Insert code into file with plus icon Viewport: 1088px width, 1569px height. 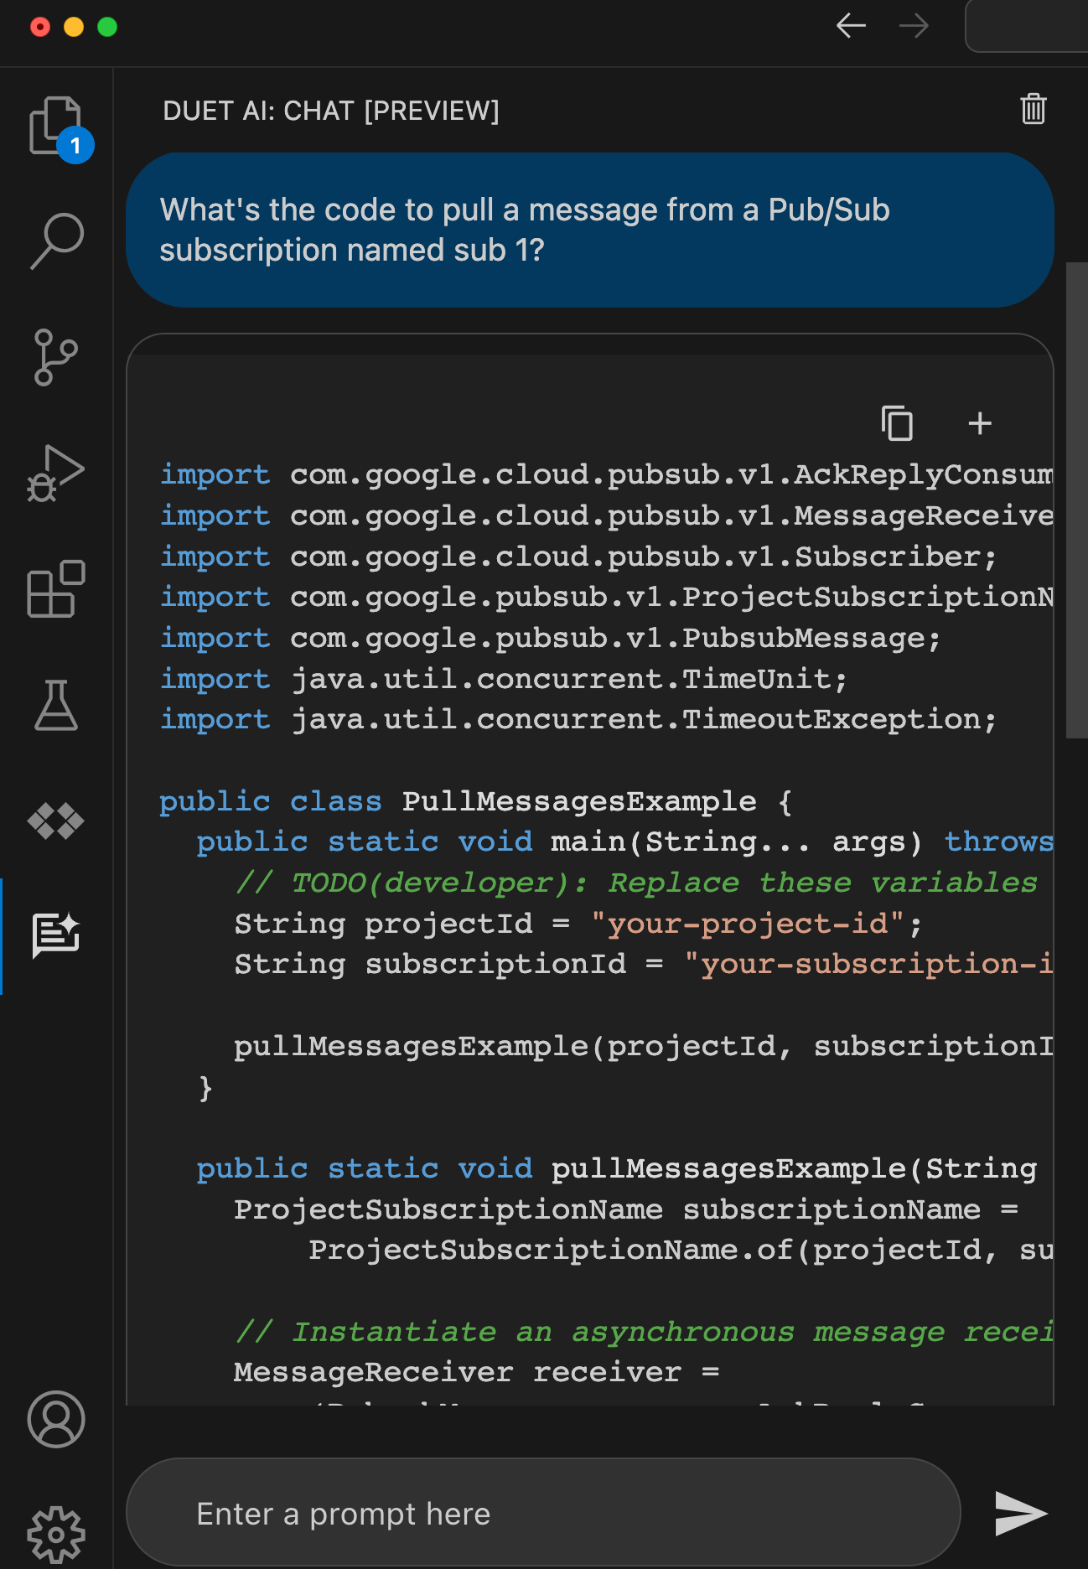[980, 423]
